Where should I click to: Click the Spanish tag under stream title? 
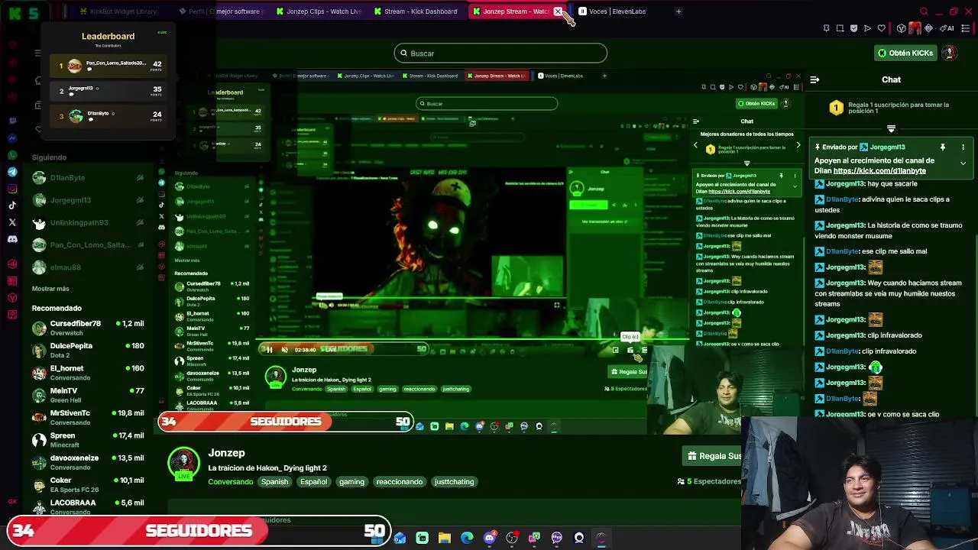[x=274, y=482]
